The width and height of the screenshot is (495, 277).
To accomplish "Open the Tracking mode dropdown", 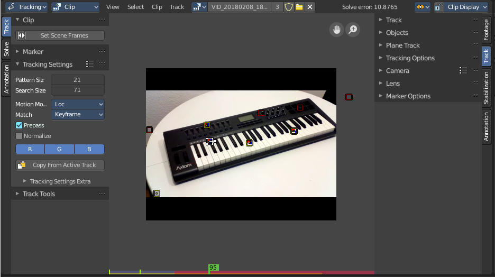I will click(x=26, y=7).
